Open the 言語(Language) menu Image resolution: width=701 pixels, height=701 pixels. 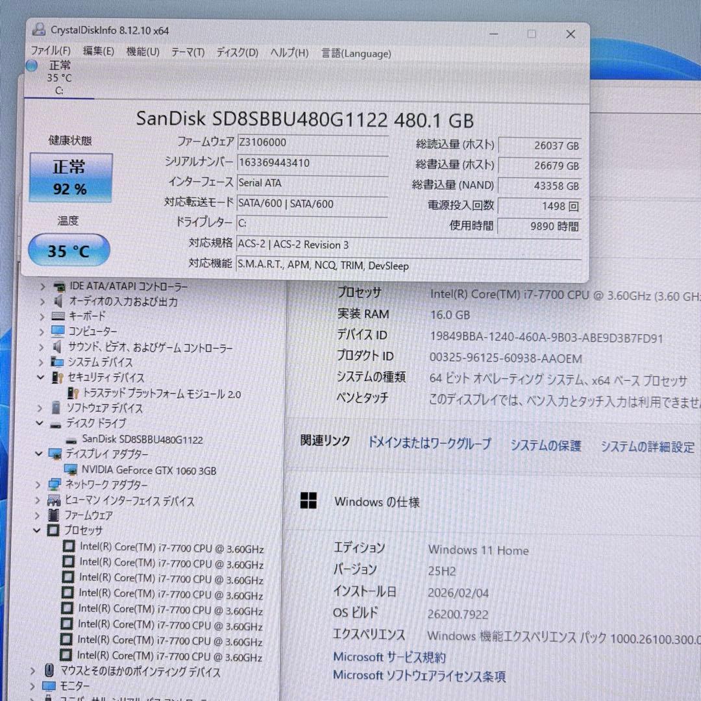(356, 54)
